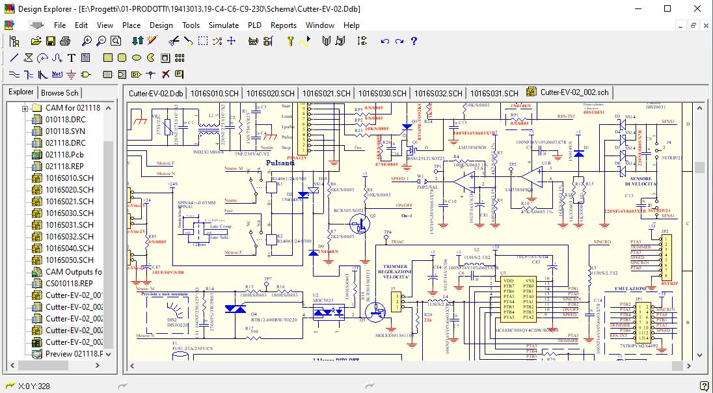Select the Place Wire tool
713x393 pixels.
coord(14,74)
